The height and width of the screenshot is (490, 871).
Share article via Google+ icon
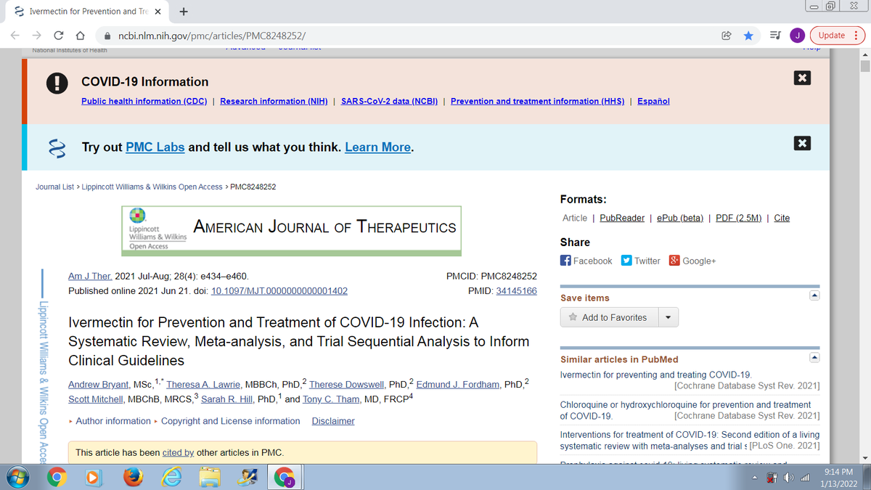[674, 261]
